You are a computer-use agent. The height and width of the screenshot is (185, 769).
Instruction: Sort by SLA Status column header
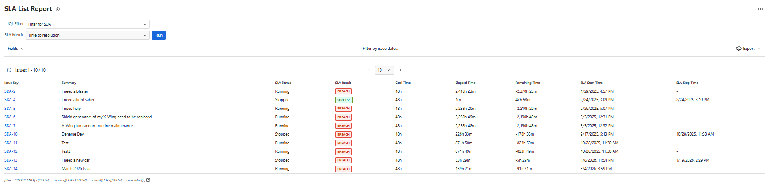click(283, 83)
